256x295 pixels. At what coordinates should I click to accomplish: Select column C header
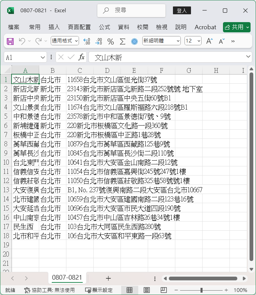80,70
